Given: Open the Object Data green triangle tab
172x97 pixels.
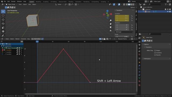Looking at the screenshot, I should point(139,78).
